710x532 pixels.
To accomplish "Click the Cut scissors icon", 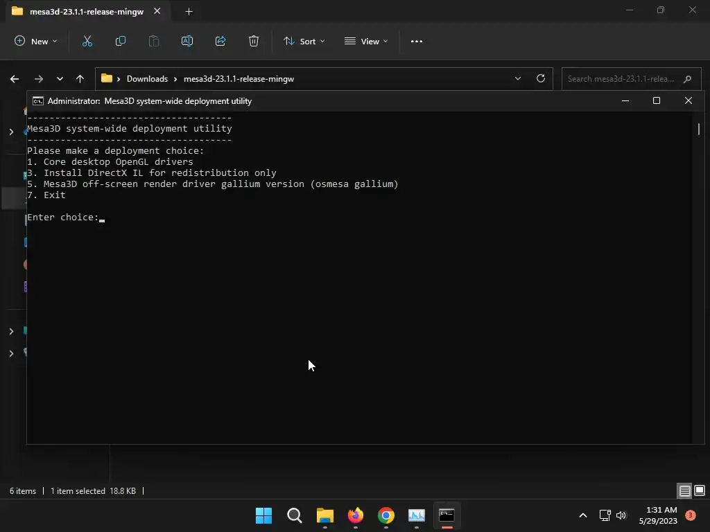I will pos(87,41).
